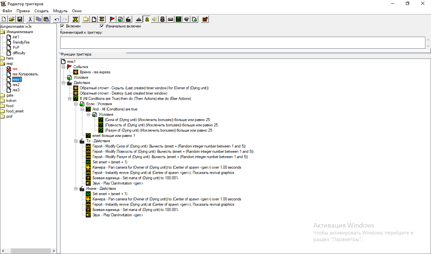Image resolution: width=431 pixels, height=254 pixels.
Task: Select the 'gate' folder
Action: [x=10, y=95]
